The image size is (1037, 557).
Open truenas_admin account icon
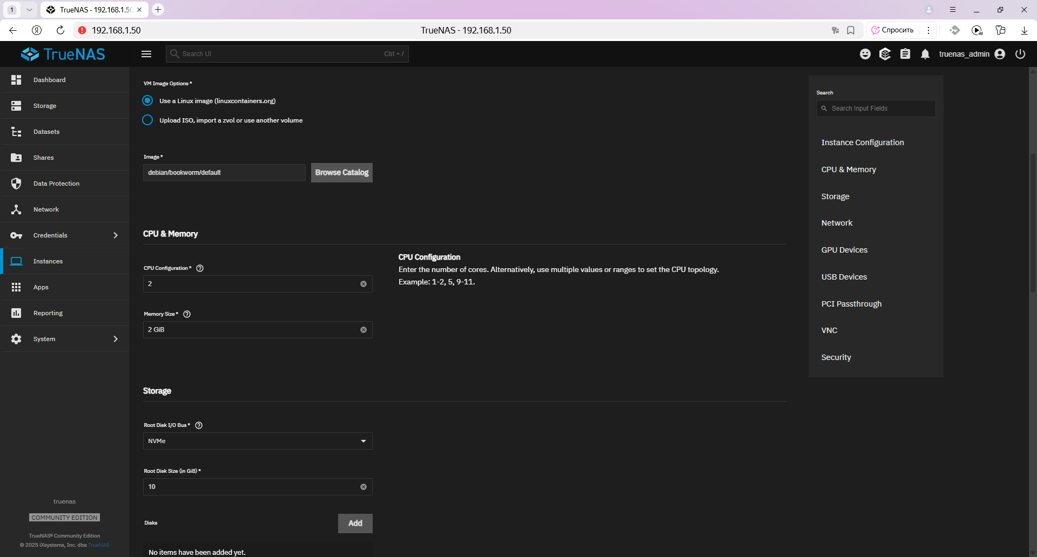click(1000, 54)
